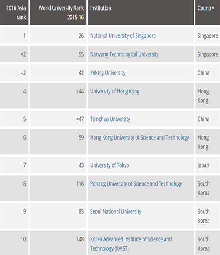Screen dimensions: 220x255
Task: Select the Tsinghua University link
Action: pyautogui.click(x=110, y=119)
